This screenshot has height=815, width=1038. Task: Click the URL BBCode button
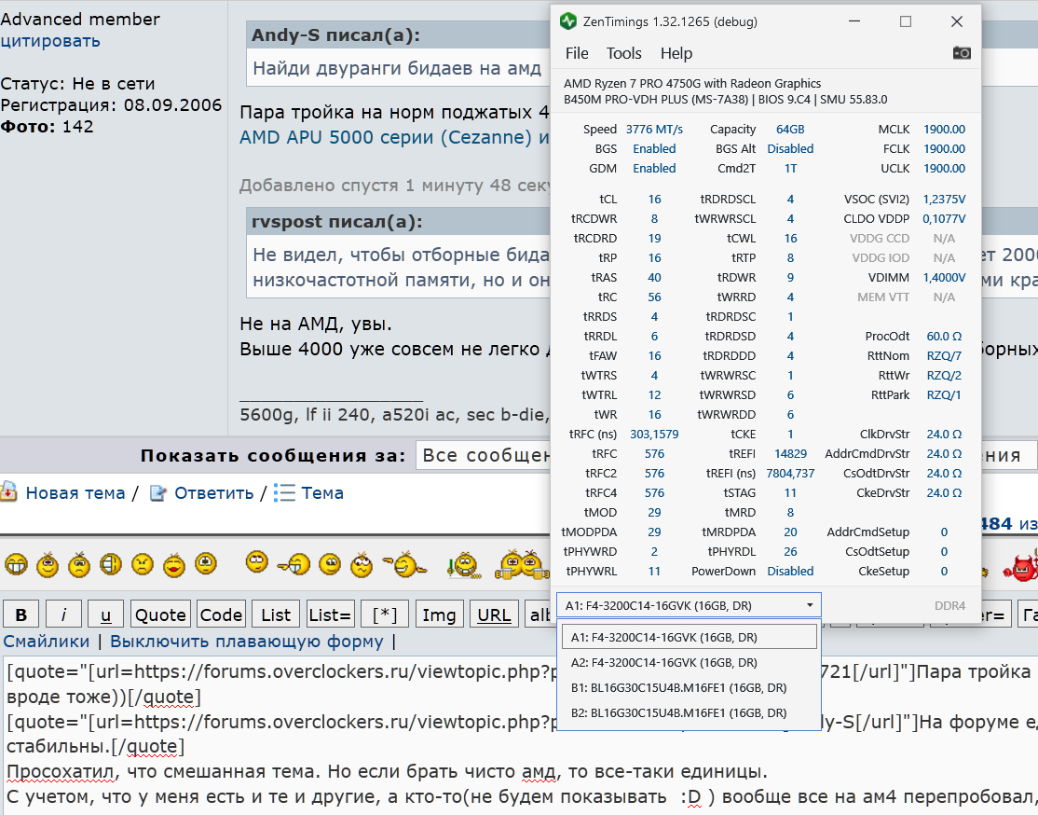click(x=494, y=615)
